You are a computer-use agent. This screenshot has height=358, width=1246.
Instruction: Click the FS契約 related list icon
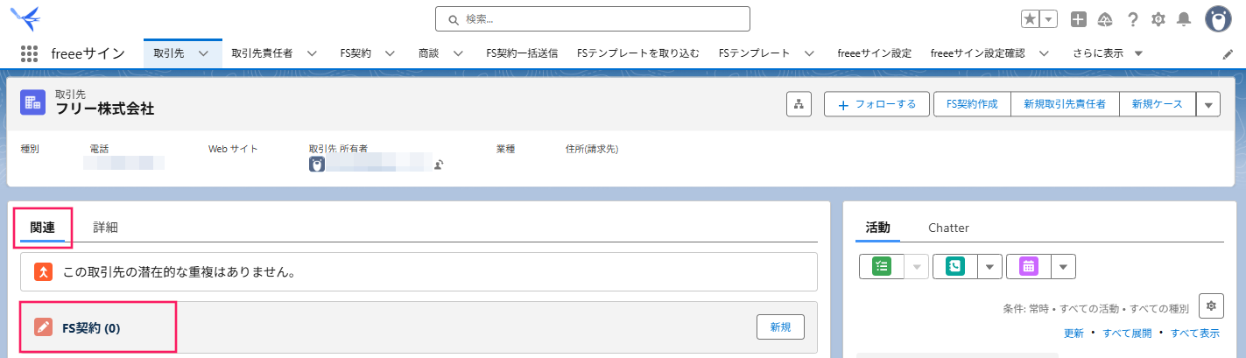point(43,327)
